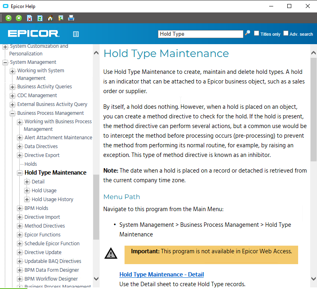Expand the Hold Usage History node

coord(27,199)
